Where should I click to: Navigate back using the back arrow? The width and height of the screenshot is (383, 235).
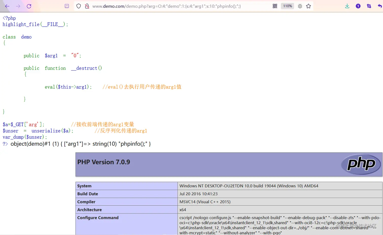tap(7, 6)
